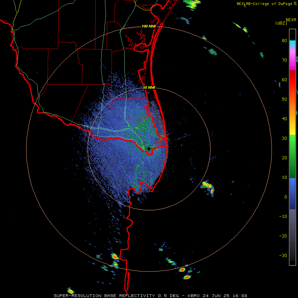Click the NEXR label above the color bar
Image resolution: width=298 pixels, height=298 pixels.
(291, 20)
